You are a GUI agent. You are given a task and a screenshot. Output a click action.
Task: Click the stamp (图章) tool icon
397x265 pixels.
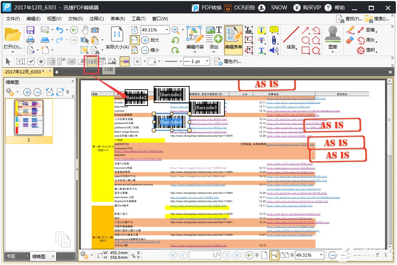(332, 35)
